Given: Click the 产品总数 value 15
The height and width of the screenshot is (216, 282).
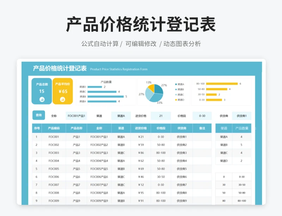Looking at the screenshot, I should pyautogui.click(x=42, y=91).
